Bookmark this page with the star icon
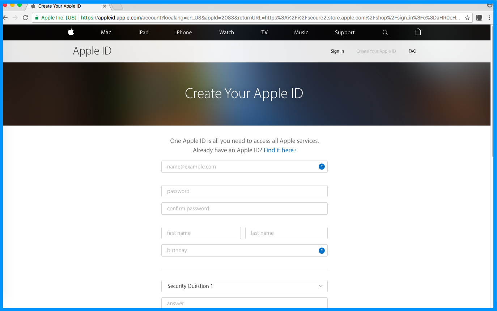 pyautogui.click(x=467, y=18)
